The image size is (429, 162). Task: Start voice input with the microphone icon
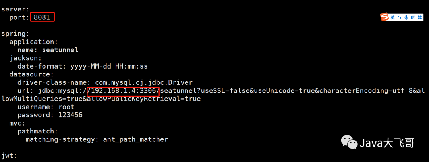click(406, 17)
